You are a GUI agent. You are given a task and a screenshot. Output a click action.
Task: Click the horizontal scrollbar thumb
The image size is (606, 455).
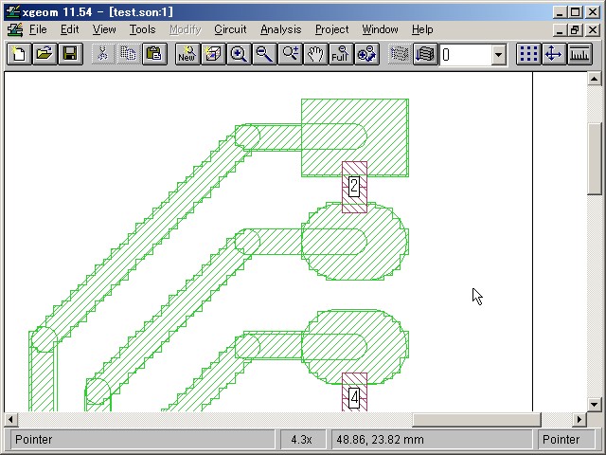[476, 419]
